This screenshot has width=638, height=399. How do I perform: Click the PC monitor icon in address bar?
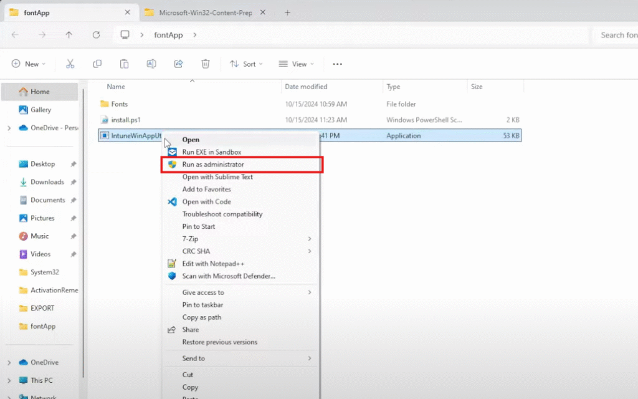click(125, 35)
